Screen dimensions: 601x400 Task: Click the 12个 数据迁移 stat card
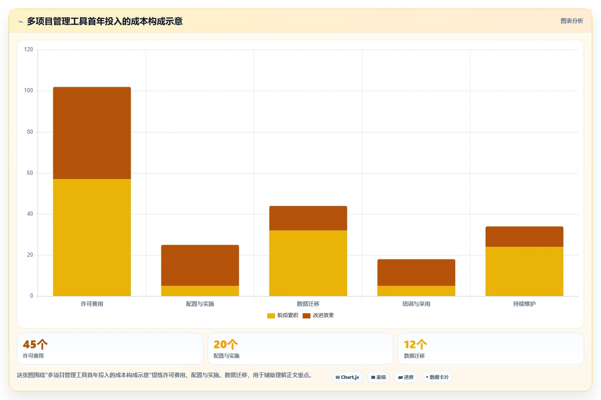pyautogui.click(x=491, y=349)
